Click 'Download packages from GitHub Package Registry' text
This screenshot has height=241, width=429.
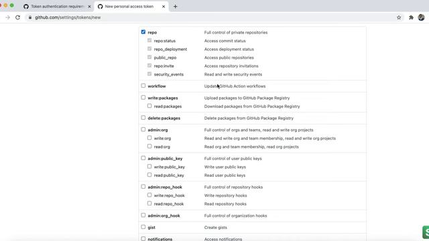coord(252,106)
